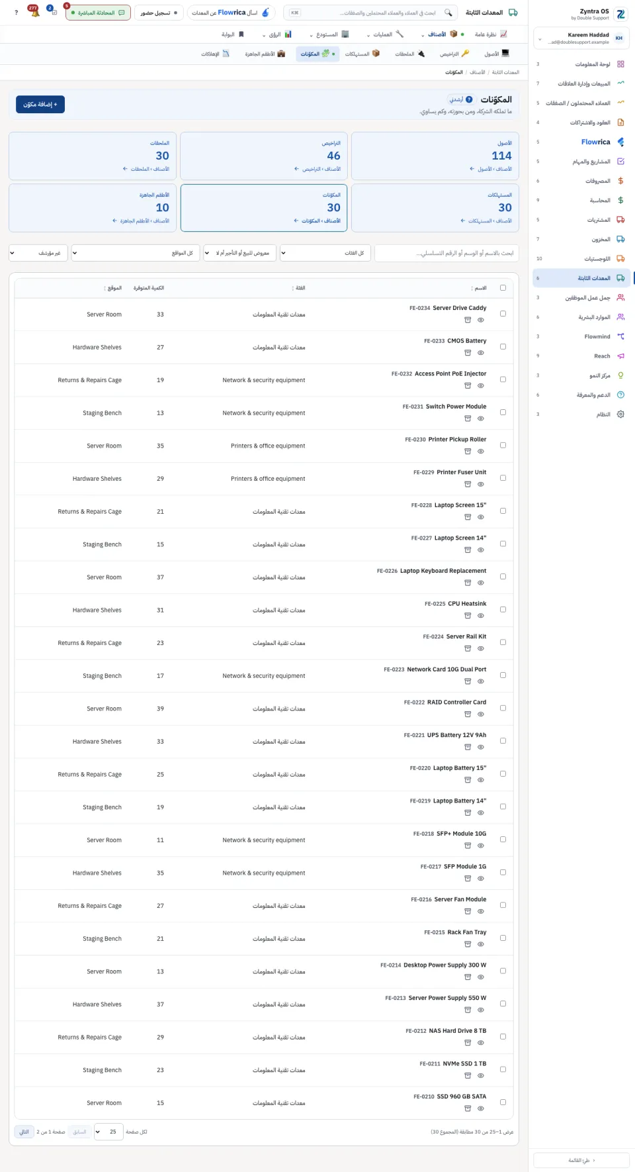Check the Printer Fuser Unit row
This screenshot has height=1172, width=635.
tap(503, 478)
